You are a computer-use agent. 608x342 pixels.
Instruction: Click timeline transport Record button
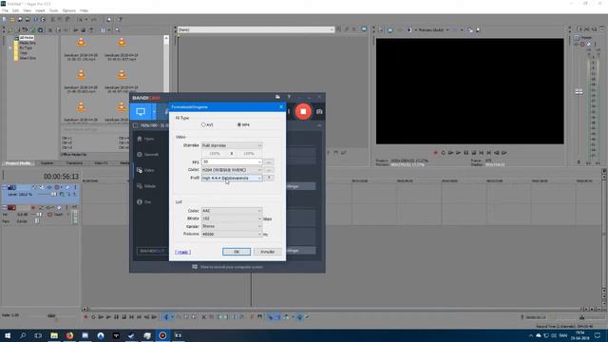click(x=85, y=317)
